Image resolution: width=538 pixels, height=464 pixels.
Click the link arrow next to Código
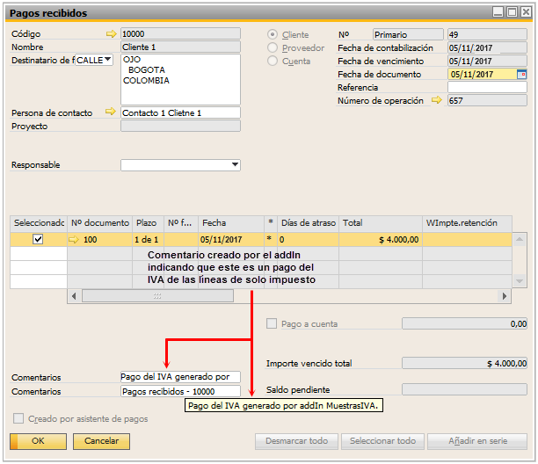(x=111, y=34)
